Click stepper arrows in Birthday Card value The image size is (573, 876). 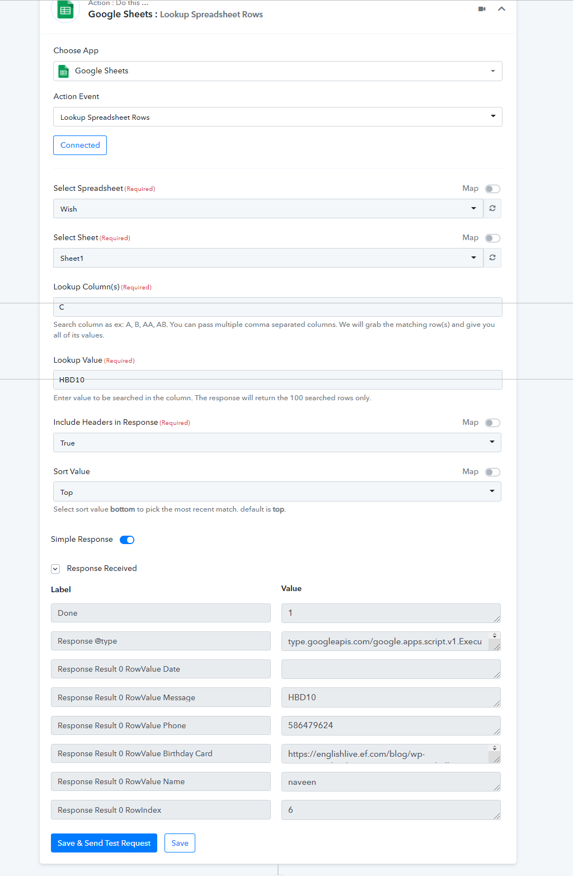[494, 748]
